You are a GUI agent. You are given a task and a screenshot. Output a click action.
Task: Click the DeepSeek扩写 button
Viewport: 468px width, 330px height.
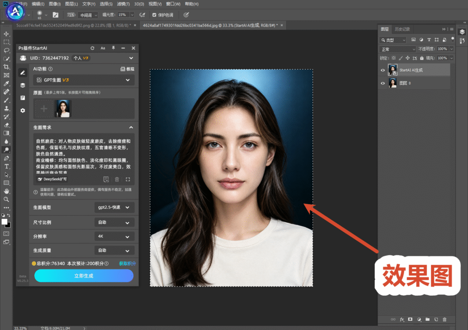(52, 179)
